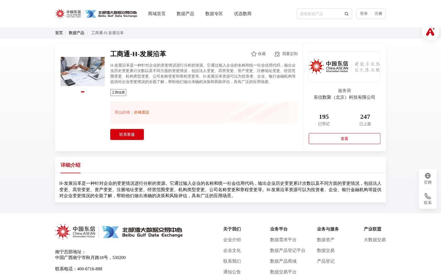Click the star icon to favorite product
Screen dimensions: 441x275
coord(254,54)
